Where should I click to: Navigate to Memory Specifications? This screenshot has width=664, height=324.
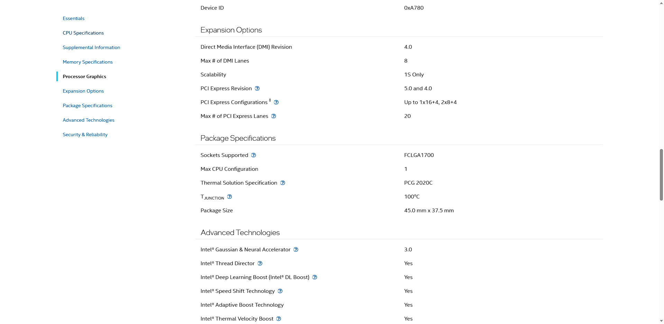point(87,62)
